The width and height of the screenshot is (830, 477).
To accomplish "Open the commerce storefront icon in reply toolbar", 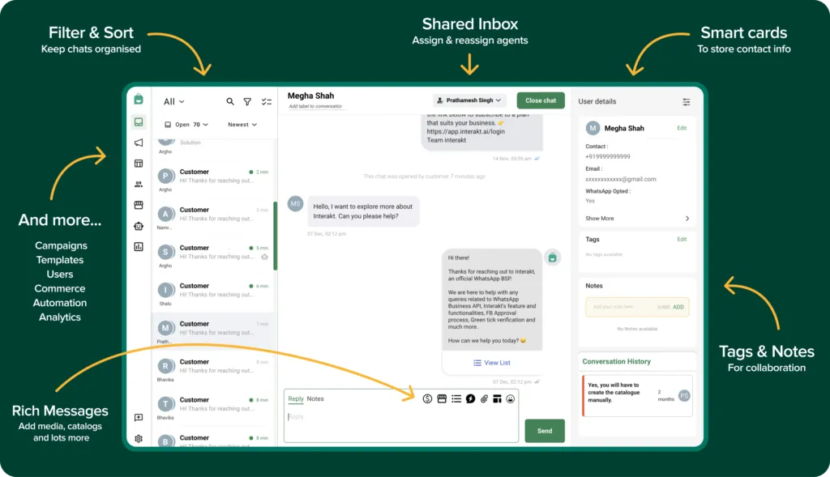I will tap(441, 399).
